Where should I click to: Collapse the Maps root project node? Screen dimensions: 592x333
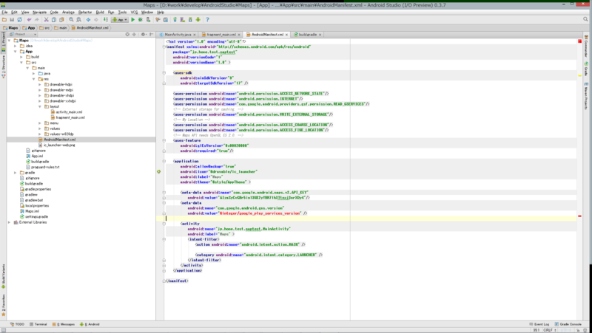(10, 41)
